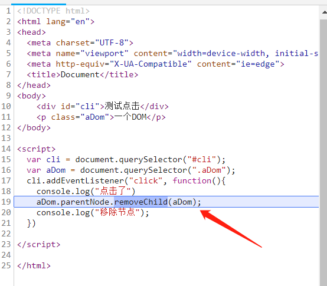Image resolution: width=327 pixels, height=286 pixels.
Task: Click name="viewport" on line 5
Action: pos(92,53)
